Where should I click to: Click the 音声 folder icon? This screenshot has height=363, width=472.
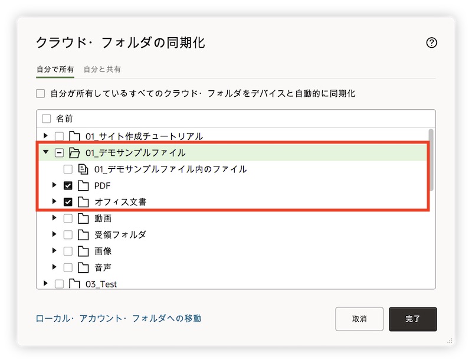(83, 267)
